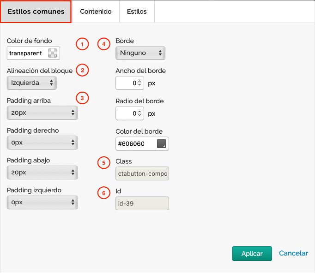Expand the Padding izquierdo dropdown

42,202
